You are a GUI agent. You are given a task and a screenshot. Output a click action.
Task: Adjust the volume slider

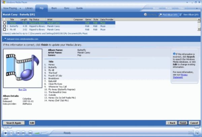click(x=40, y=133)
